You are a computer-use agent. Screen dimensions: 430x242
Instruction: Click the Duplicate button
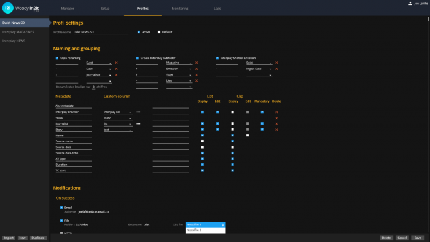coord(38,238)
